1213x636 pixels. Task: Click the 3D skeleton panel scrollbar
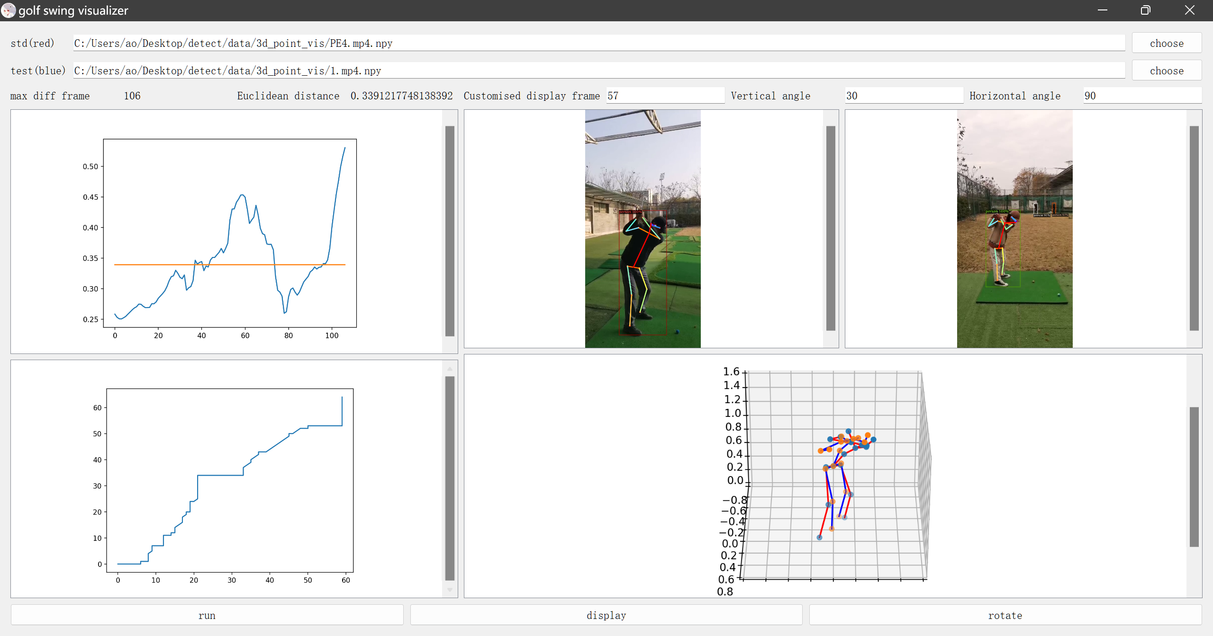coord(1194,477)
